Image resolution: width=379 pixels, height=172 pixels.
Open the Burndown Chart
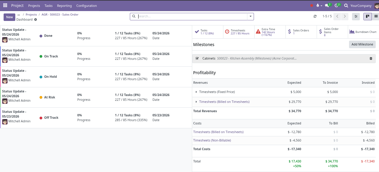tap(363, 32)
